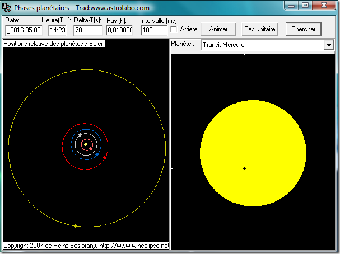Image resolution: width=340 pixels, height=254 pixels.
Task: Click the small cross marker on solar disc
Action: click(244, 168)
